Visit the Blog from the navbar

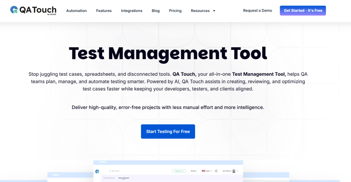coord(156,11)
